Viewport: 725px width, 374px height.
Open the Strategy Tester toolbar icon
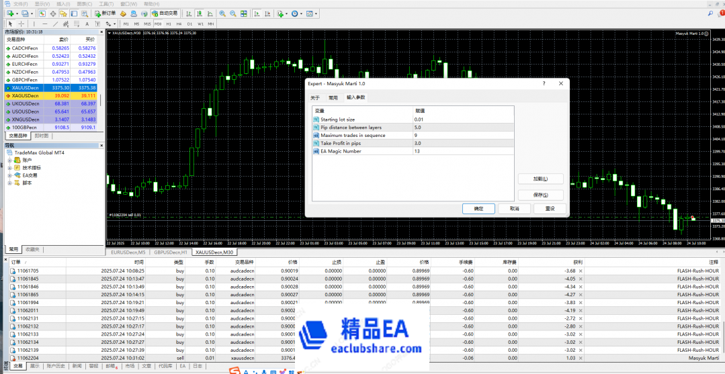click(x=85, y=13)
